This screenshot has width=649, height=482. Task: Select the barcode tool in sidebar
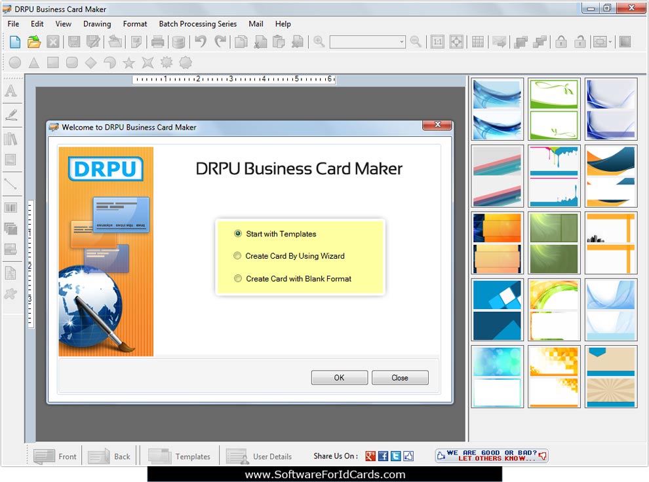10,208
